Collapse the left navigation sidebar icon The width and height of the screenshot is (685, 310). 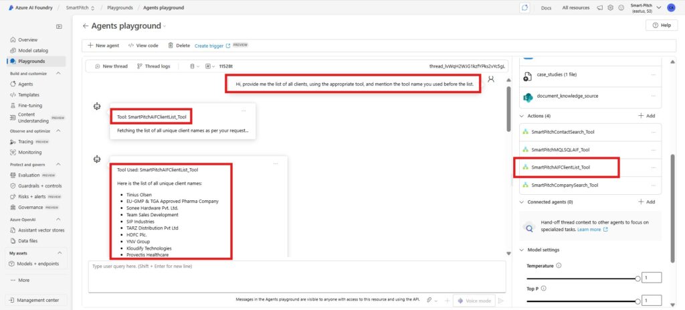click(59, 26)
